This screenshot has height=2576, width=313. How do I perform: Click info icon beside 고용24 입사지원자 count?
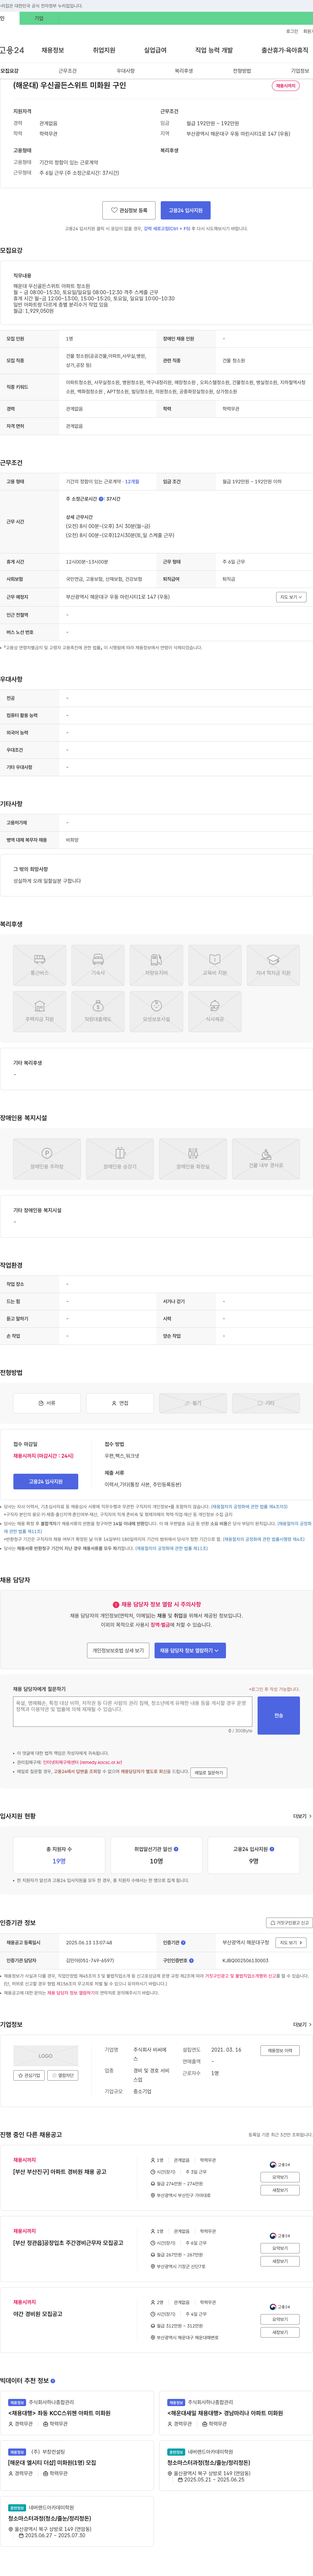(272, 1849)
